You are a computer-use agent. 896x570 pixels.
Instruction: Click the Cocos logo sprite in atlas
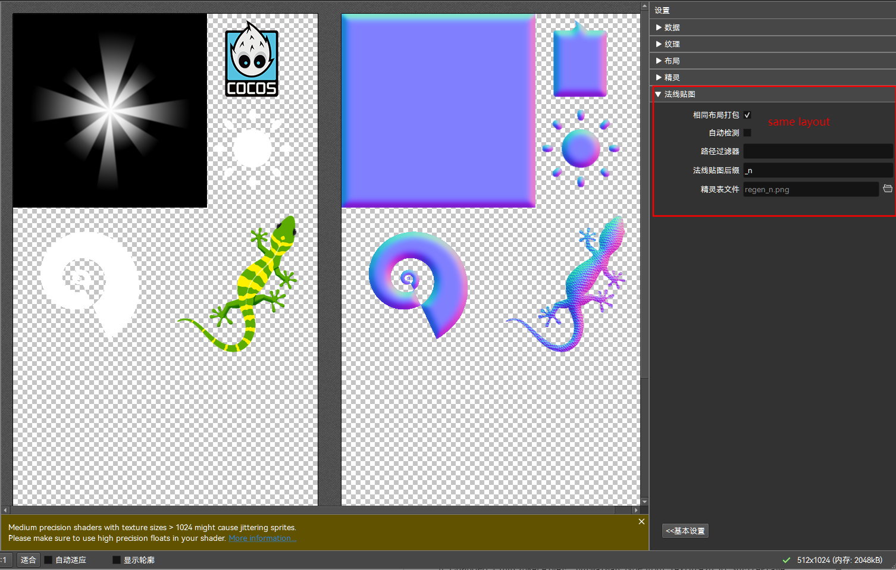[252, 59]
